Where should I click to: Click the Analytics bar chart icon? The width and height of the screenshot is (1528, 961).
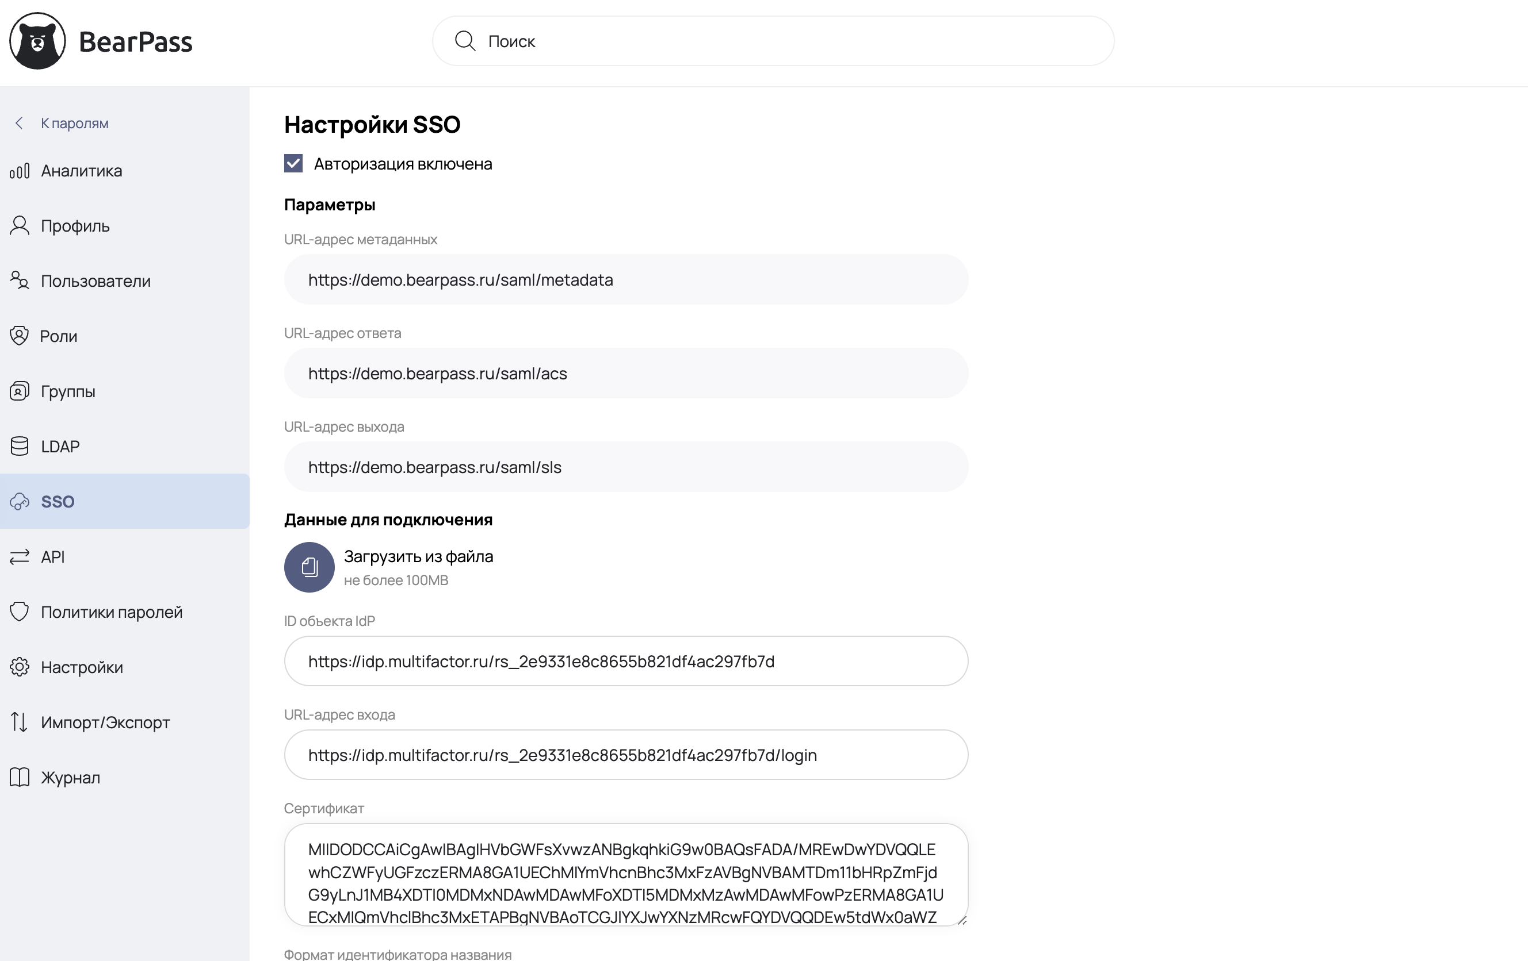click(20, 171)
